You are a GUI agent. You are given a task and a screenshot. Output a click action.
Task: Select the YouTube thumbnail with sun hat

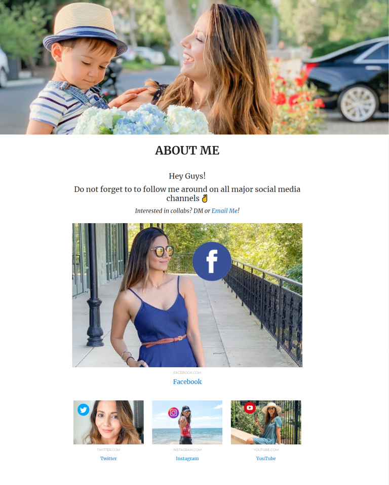tap(266, 422)
